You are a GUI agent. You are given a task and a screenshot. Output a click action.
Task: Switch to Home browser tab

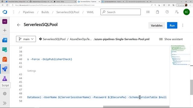click(65, 1)
